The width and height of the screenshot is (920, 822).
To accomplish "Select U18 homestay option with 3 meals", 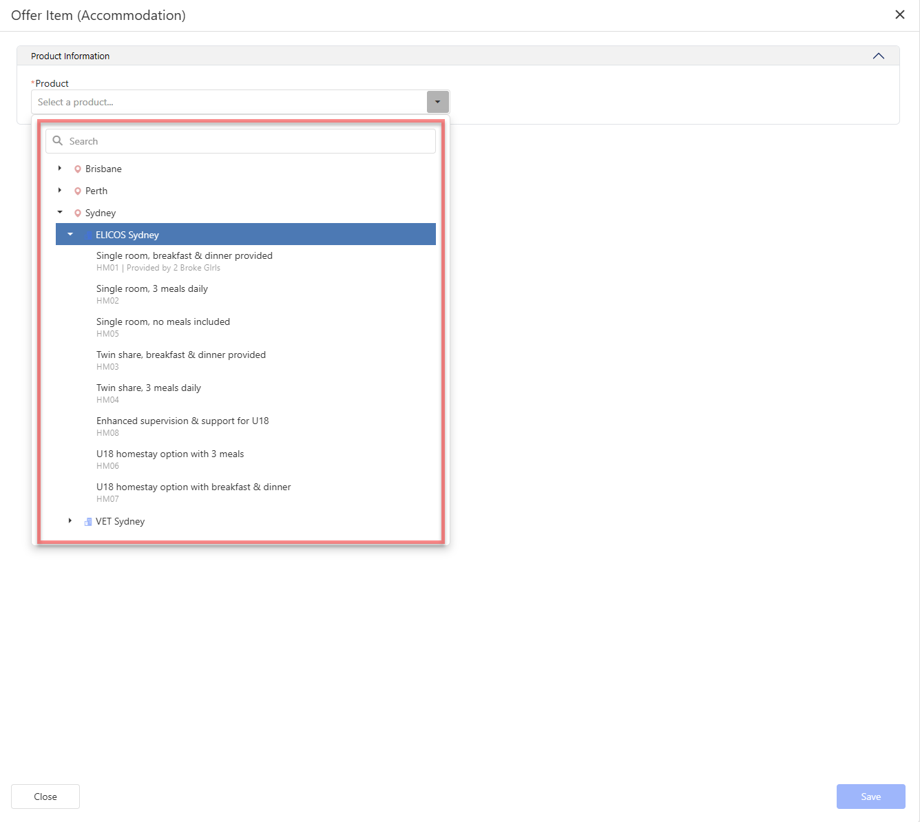I will click(x=170, y=454).
